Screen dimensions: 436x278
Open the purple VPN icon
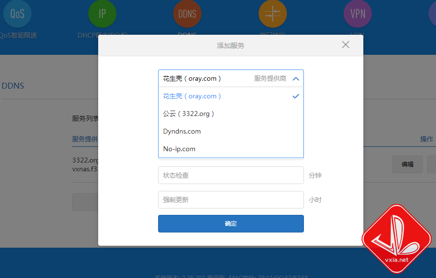[357, 14]
